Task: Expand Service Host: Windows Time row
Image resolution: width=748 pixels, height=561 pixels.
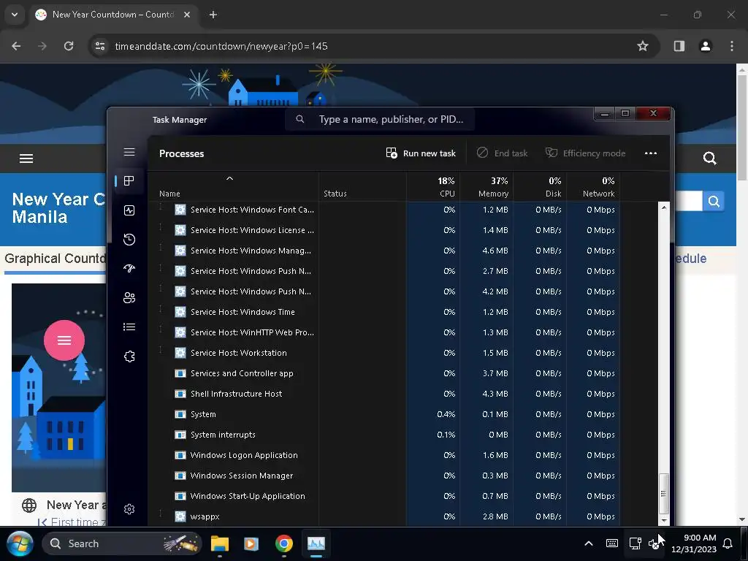Action: [161, 309]
